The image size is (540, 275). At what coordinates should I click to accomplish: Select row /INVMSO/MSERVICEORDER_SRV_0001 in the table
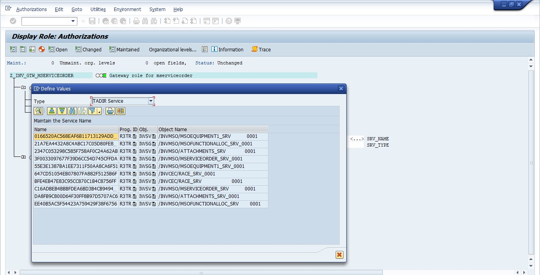200,159
